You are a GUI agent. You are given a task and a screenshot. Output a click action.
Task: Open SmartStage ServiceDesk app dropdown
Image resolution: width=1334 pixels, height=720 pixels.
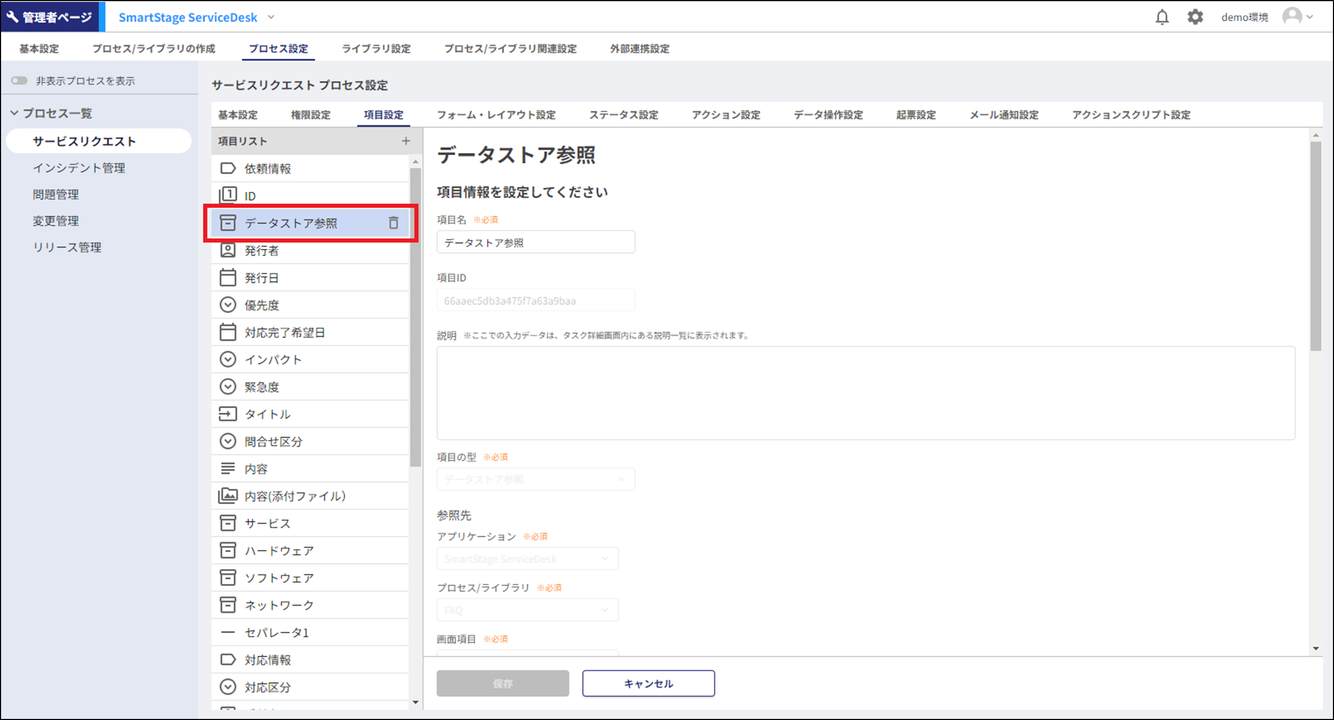(271, 17)
